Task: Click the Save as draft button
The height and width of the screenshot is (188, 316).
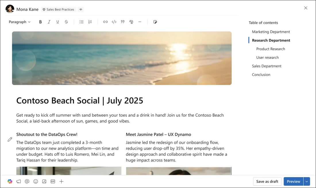Action: click(x=267, y=181)
